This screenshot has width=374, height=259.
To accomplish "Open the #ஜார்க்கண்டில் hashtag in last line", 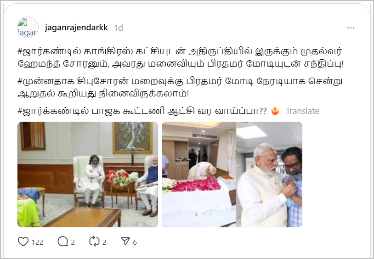I will tap(53, 111).
